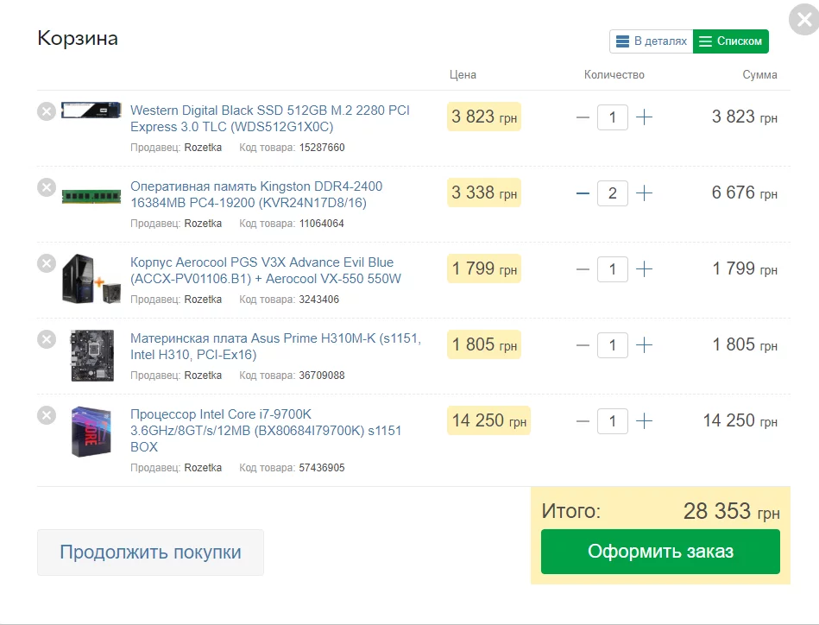Open the Kingston DDR4-2400 memory product link
Screen dimensions: 819x625
tap(256, 194)
